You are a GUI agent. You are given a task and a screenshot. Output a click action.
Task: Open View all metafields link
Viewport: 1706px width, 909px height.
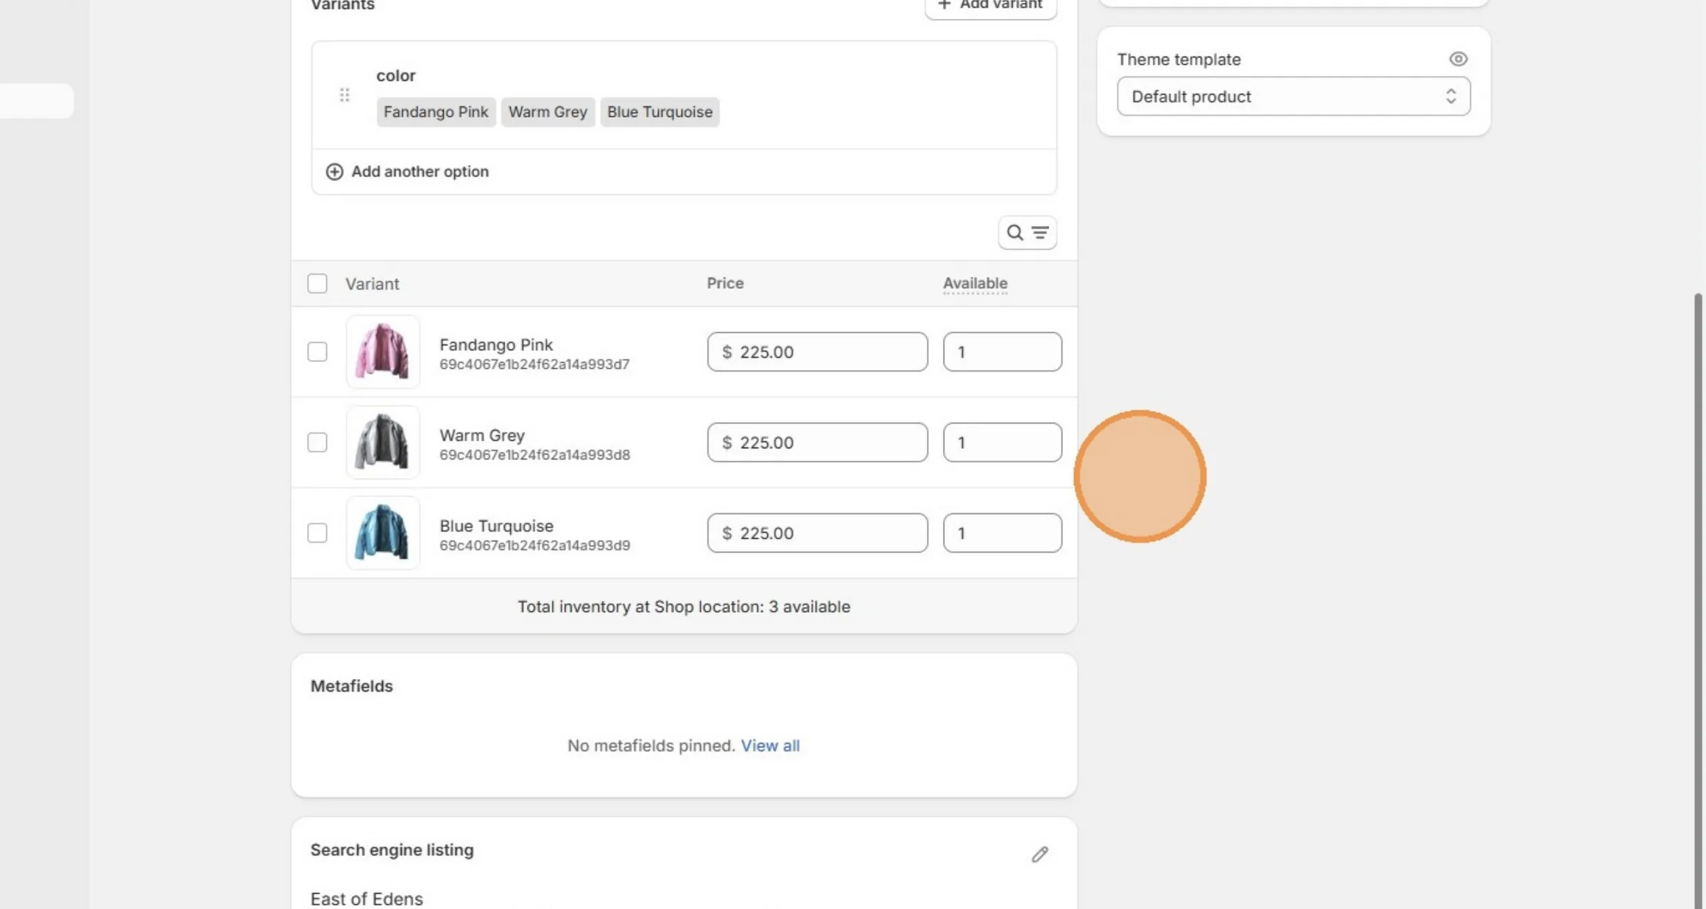tap(770, 746)
